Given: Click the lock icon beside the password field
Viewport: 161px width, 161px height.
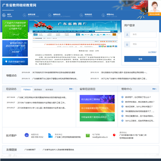Looking at the screenshot, I should (x=127, y=44).
